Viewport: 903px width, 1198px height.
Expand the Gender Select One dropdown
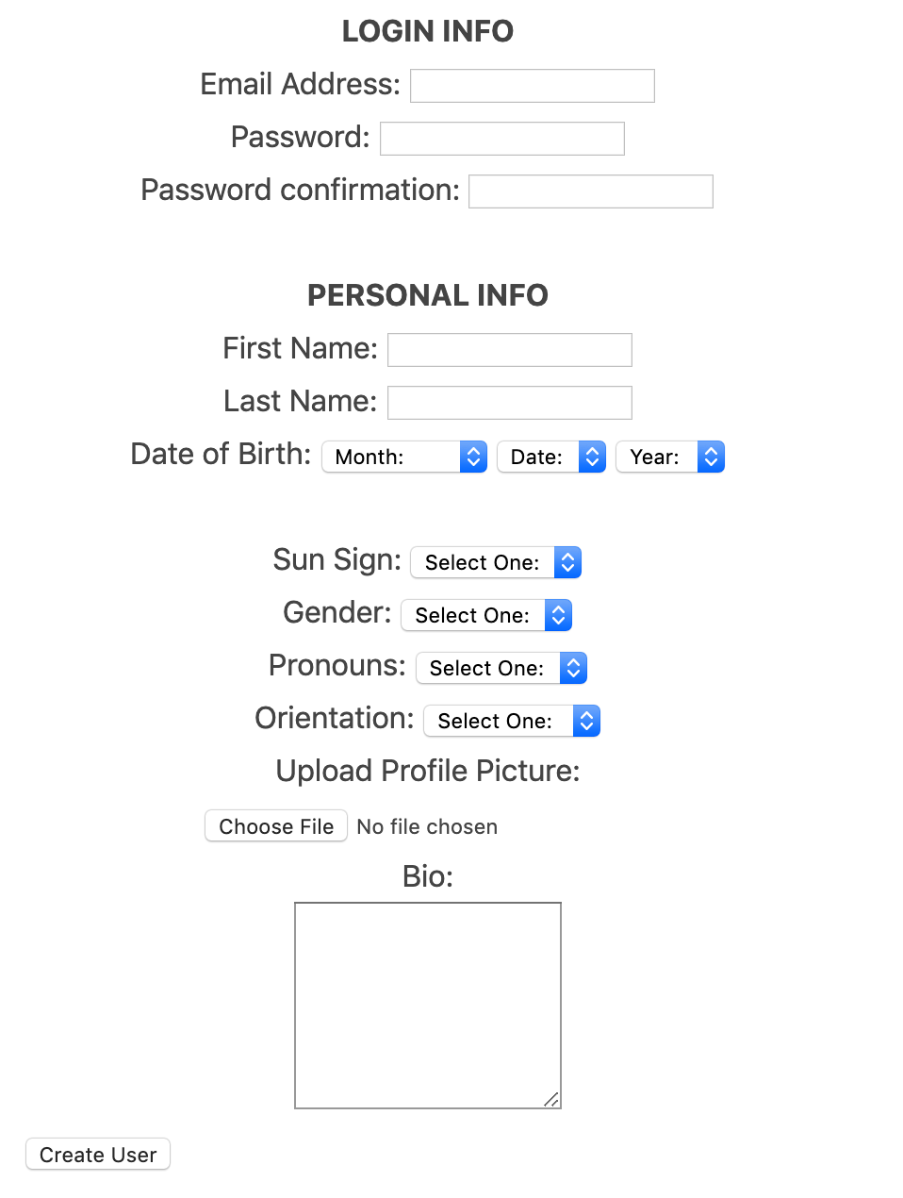coord(485,616)
